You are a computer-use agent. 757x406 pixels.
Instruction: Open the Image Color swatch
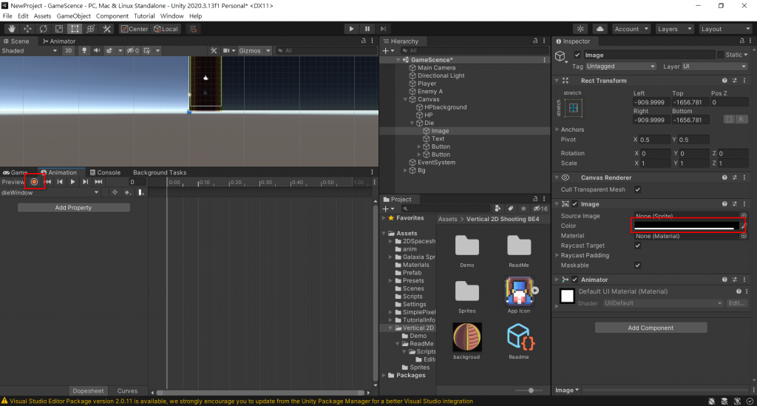(x=685, y=226)
